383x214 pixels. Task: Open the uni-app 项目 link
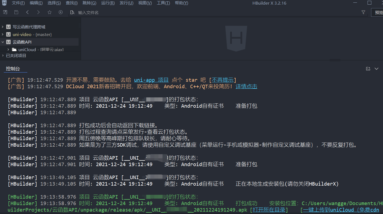[151, 80]
